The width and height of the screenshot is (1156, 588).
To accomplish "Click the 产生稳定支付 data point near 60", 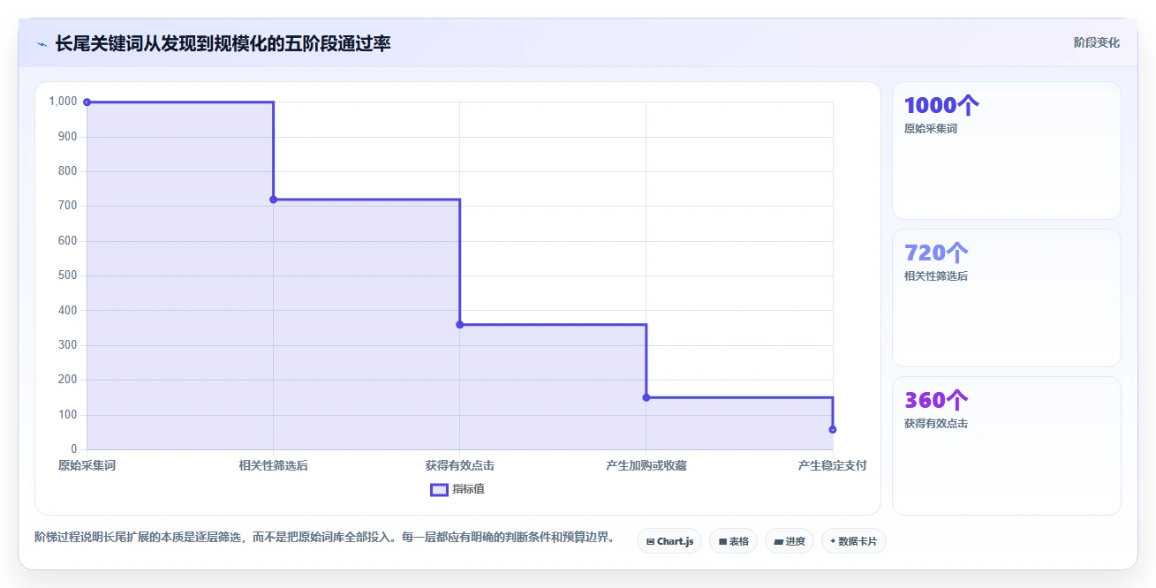I will point(832,429).
